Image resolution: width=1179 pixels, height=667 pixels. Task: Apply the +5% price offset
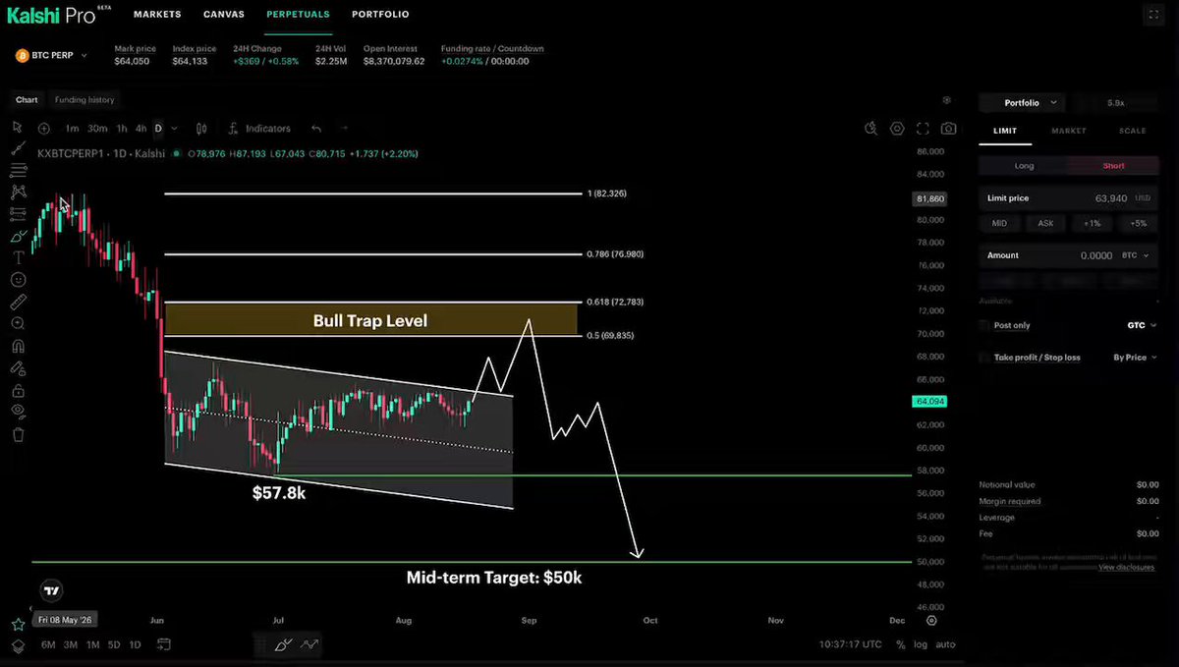pos(1138,224)
